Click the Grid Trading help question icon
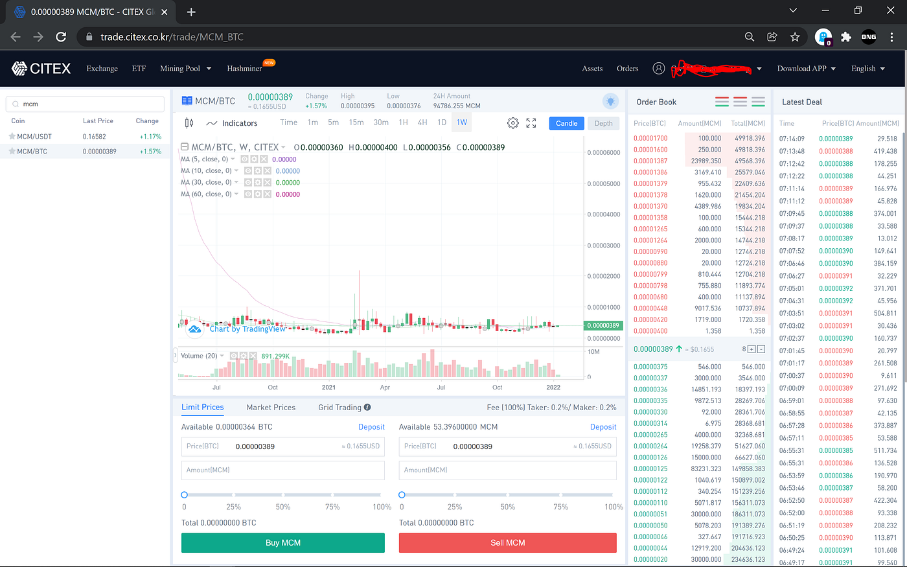 point(367,408)
